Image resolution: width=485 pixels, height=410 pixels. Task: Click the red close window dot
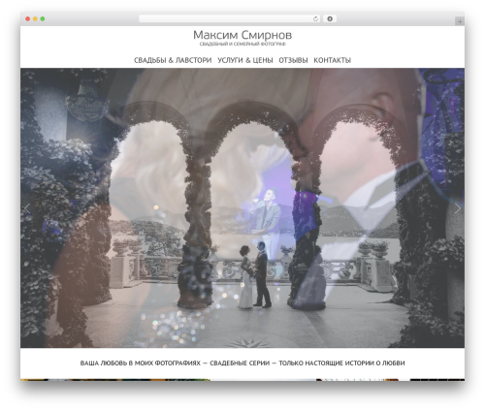(28, 18)
